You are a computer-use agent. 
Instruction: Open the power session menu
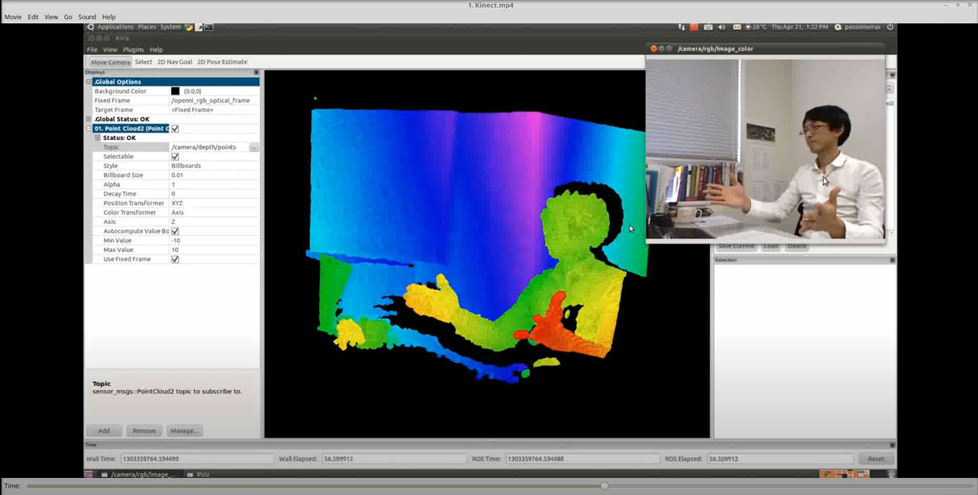pos(890,27)
